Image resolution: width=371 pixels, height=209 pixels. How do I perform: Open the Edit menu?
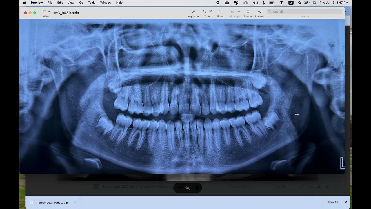pos(60,3)
